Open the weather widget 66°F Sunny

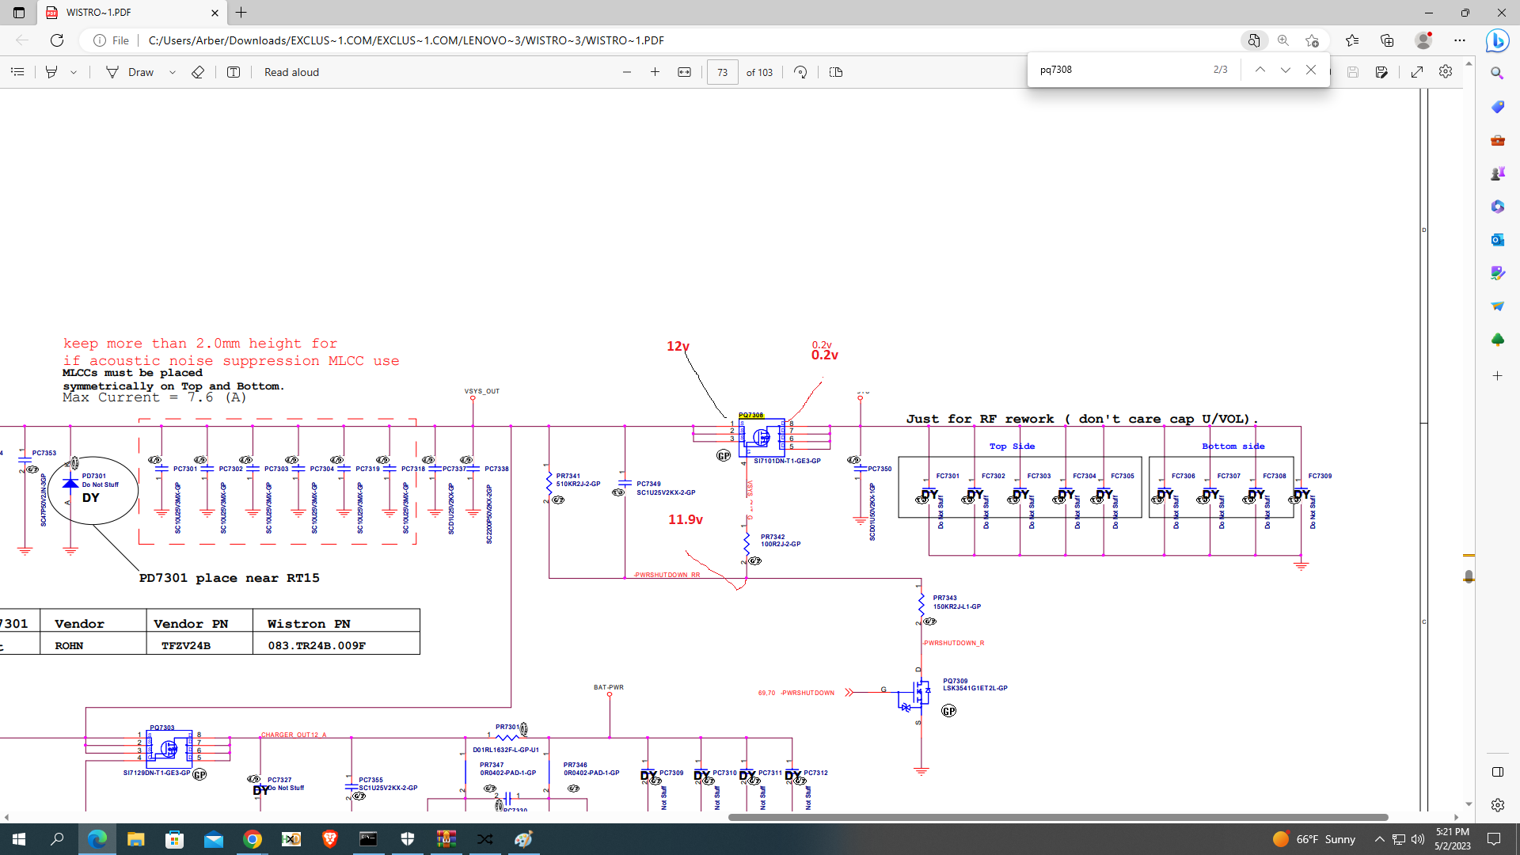pos(1314,839)
